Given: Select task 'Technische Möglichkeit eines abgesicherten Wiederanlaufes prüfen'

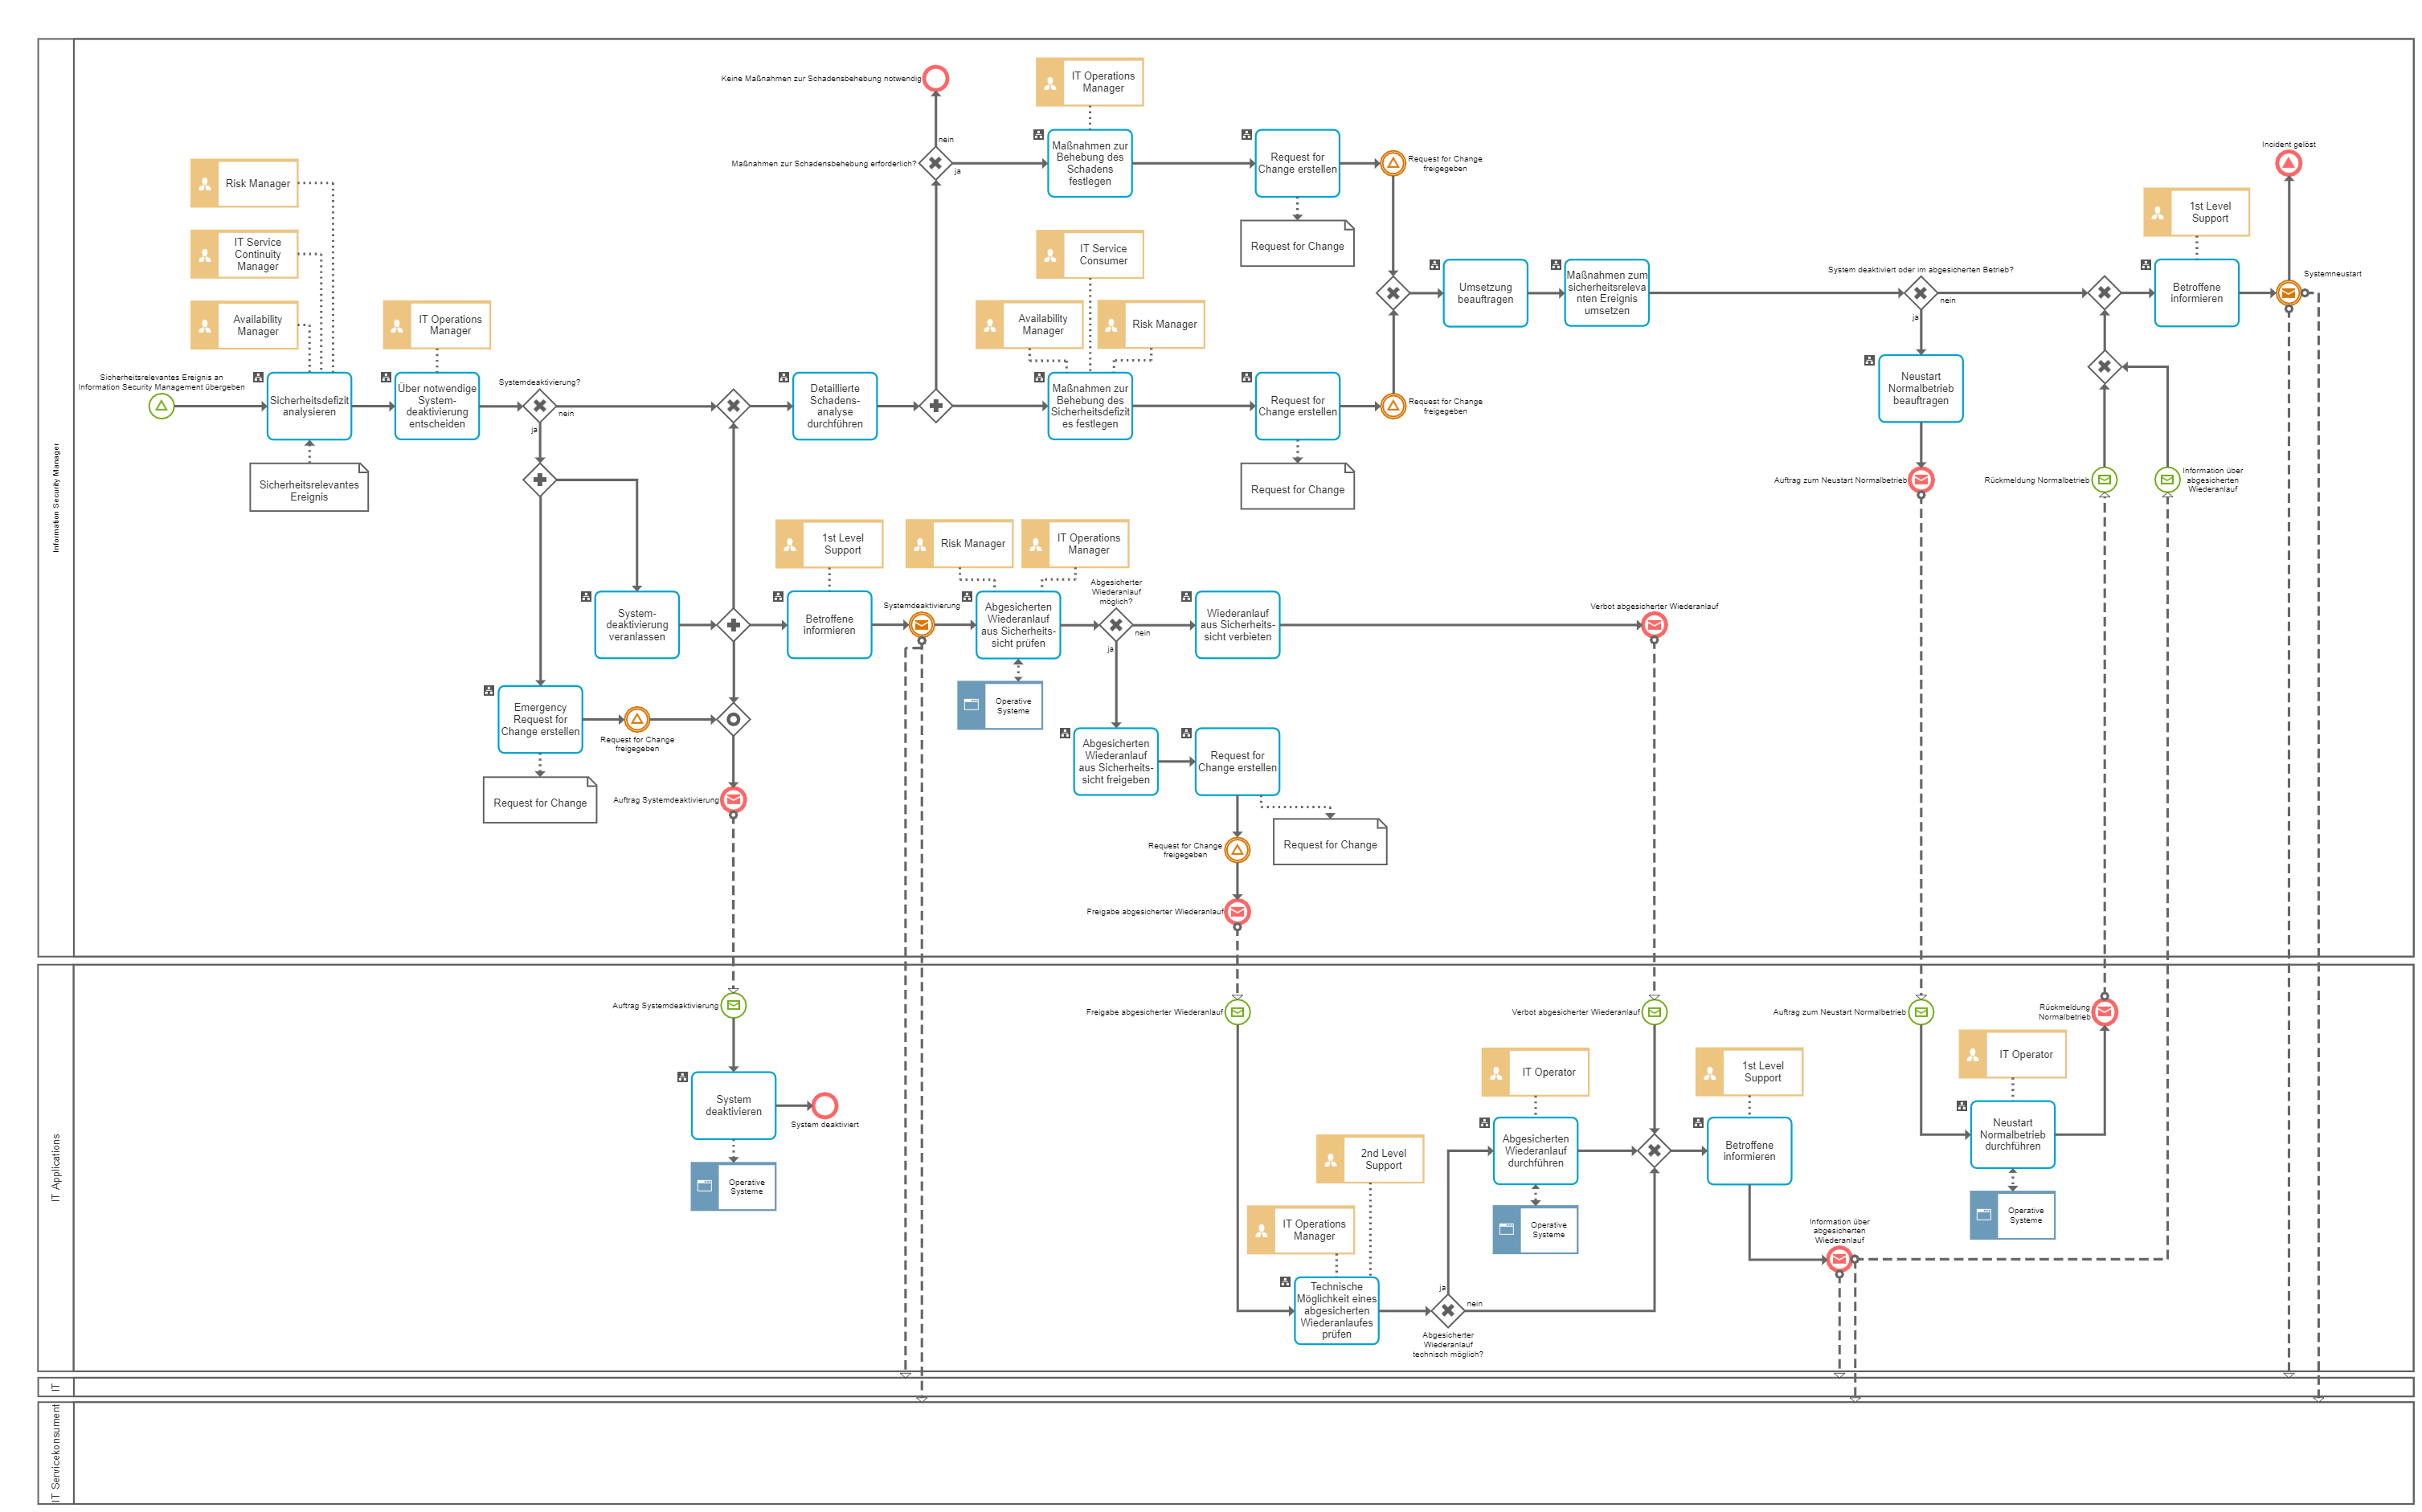Looking at the screenshot, I should coord(1336,1310).
